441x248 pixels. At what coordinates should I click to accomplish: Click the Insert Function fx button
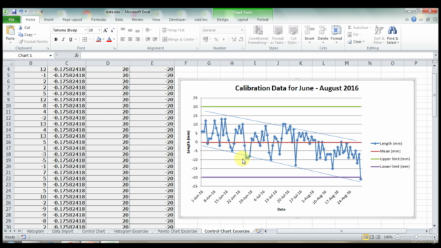tap(76, 56)
